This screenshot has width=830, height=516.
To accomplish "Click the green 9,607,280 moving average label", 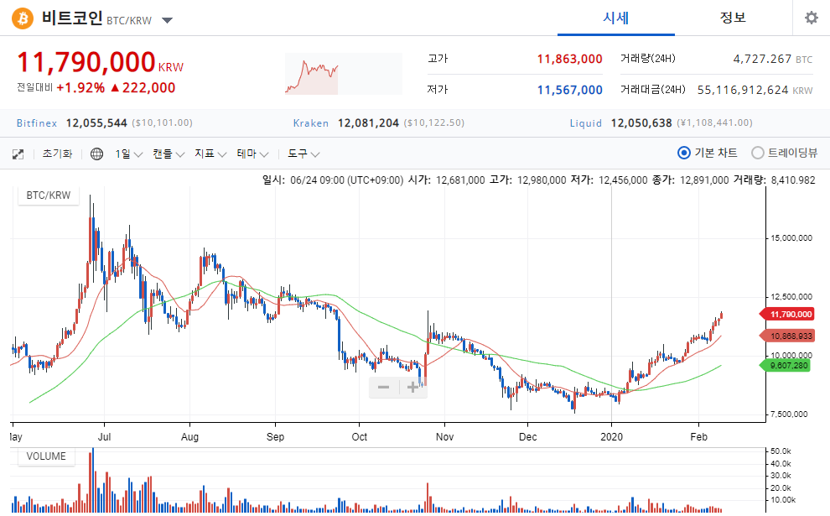I will 785,365.
